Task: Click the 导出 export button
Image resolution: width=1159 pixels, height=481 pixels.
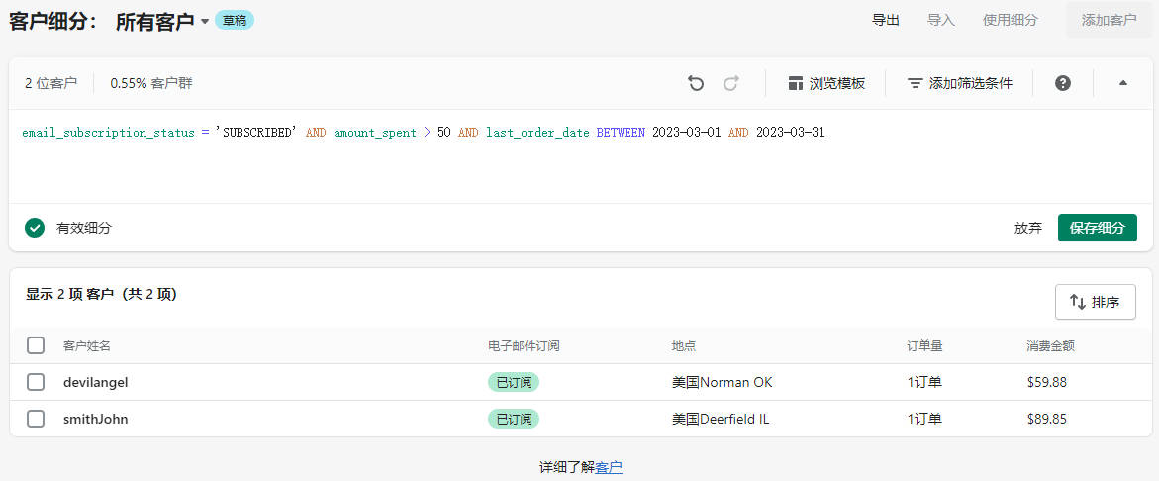Action: tap(886, 20)
